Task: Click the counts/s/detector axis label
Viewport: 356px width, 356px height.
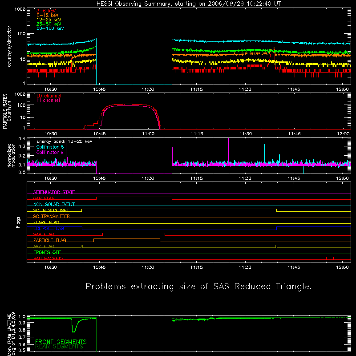Action: pos(9,46)
